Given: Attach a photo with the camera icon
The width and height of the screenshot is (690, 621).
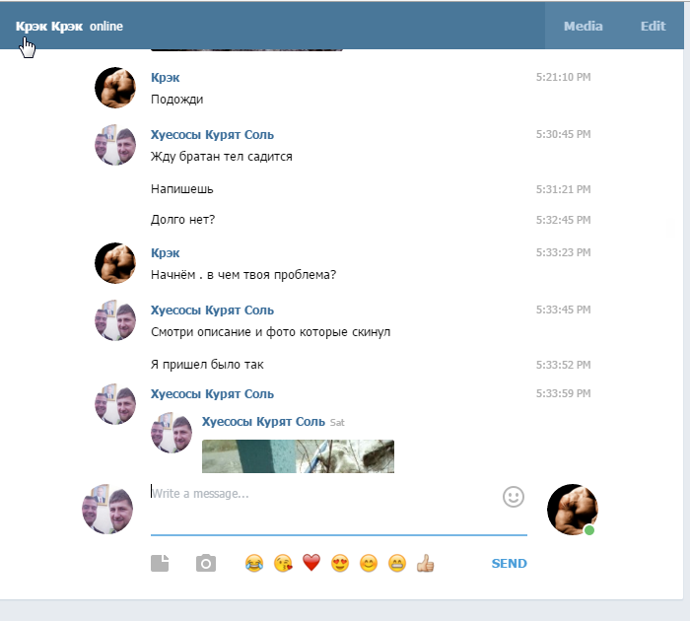Looking at the screenshot, I should pyautogui.click(x=205, y=564).
